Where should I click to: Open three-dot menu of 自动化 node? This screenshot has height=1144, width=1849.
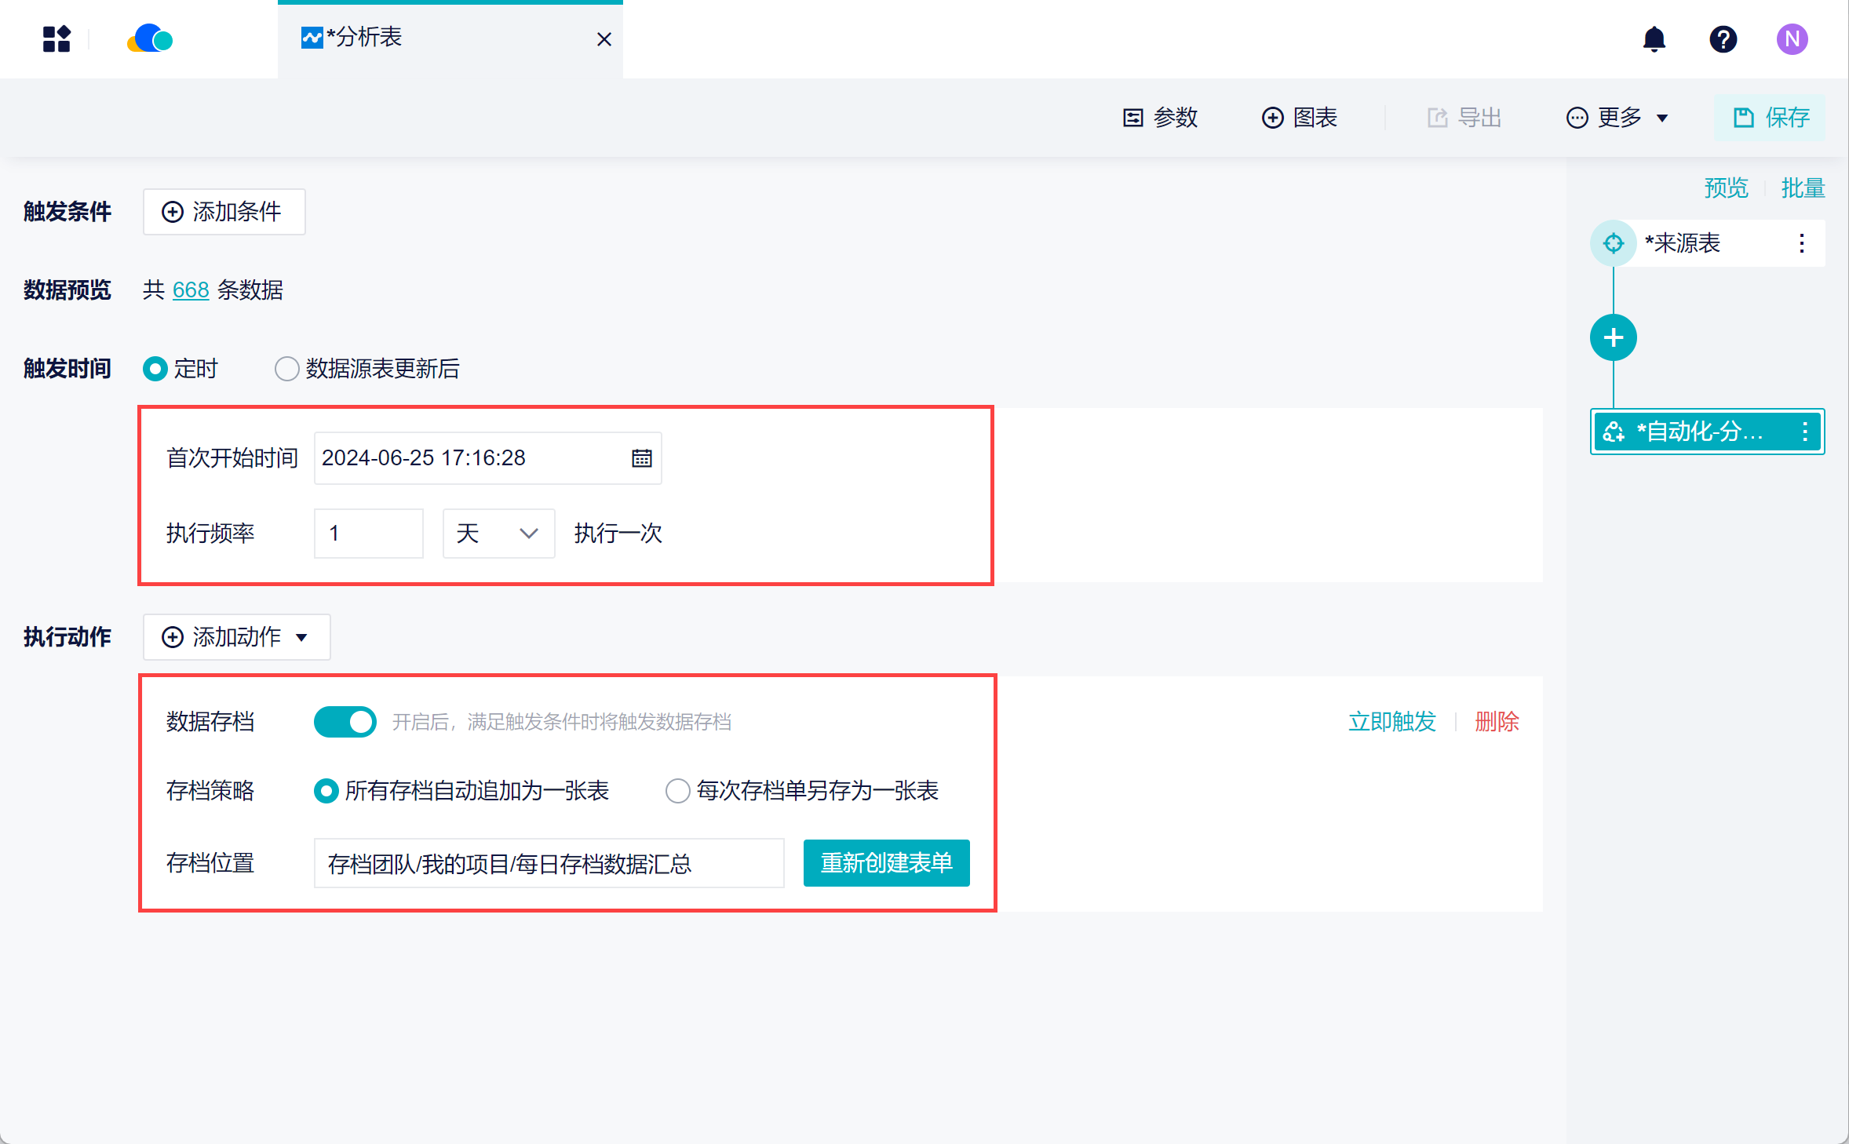click(1805, 432)
